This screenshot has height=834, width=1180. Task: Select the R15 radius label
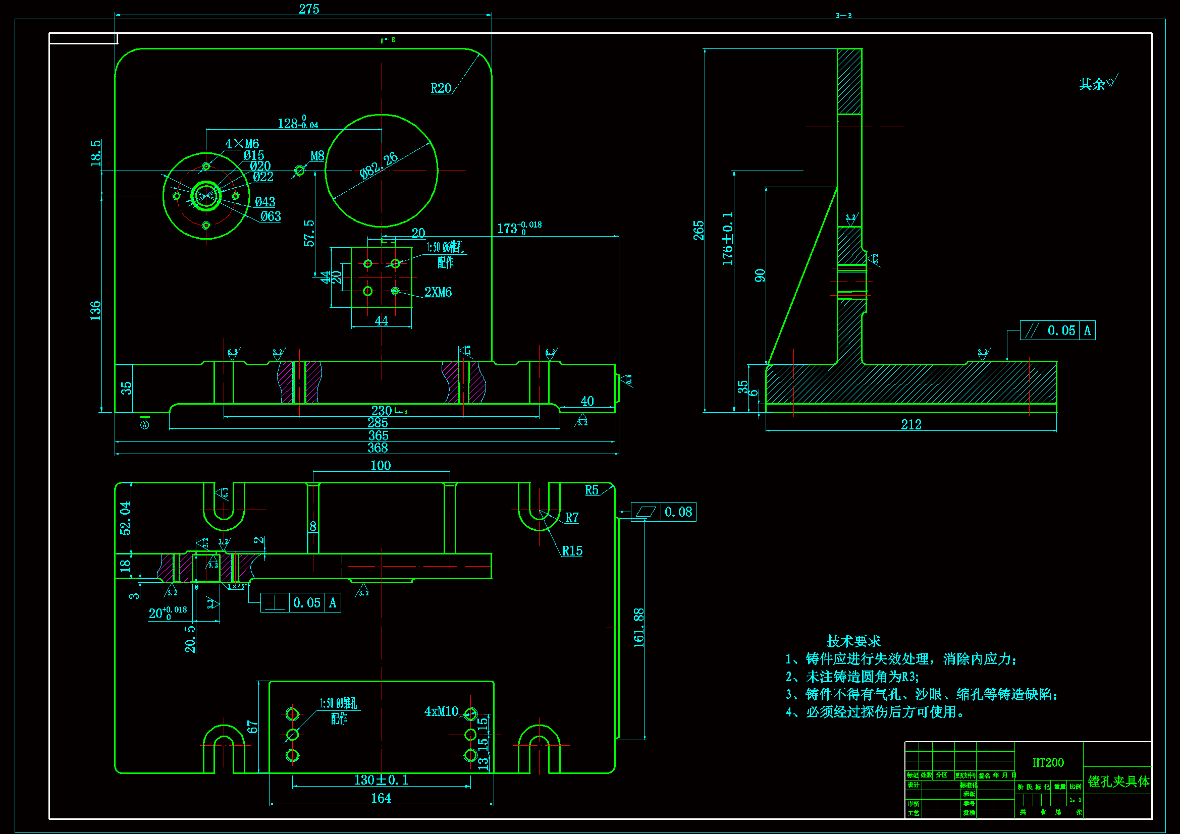(572, 551)
